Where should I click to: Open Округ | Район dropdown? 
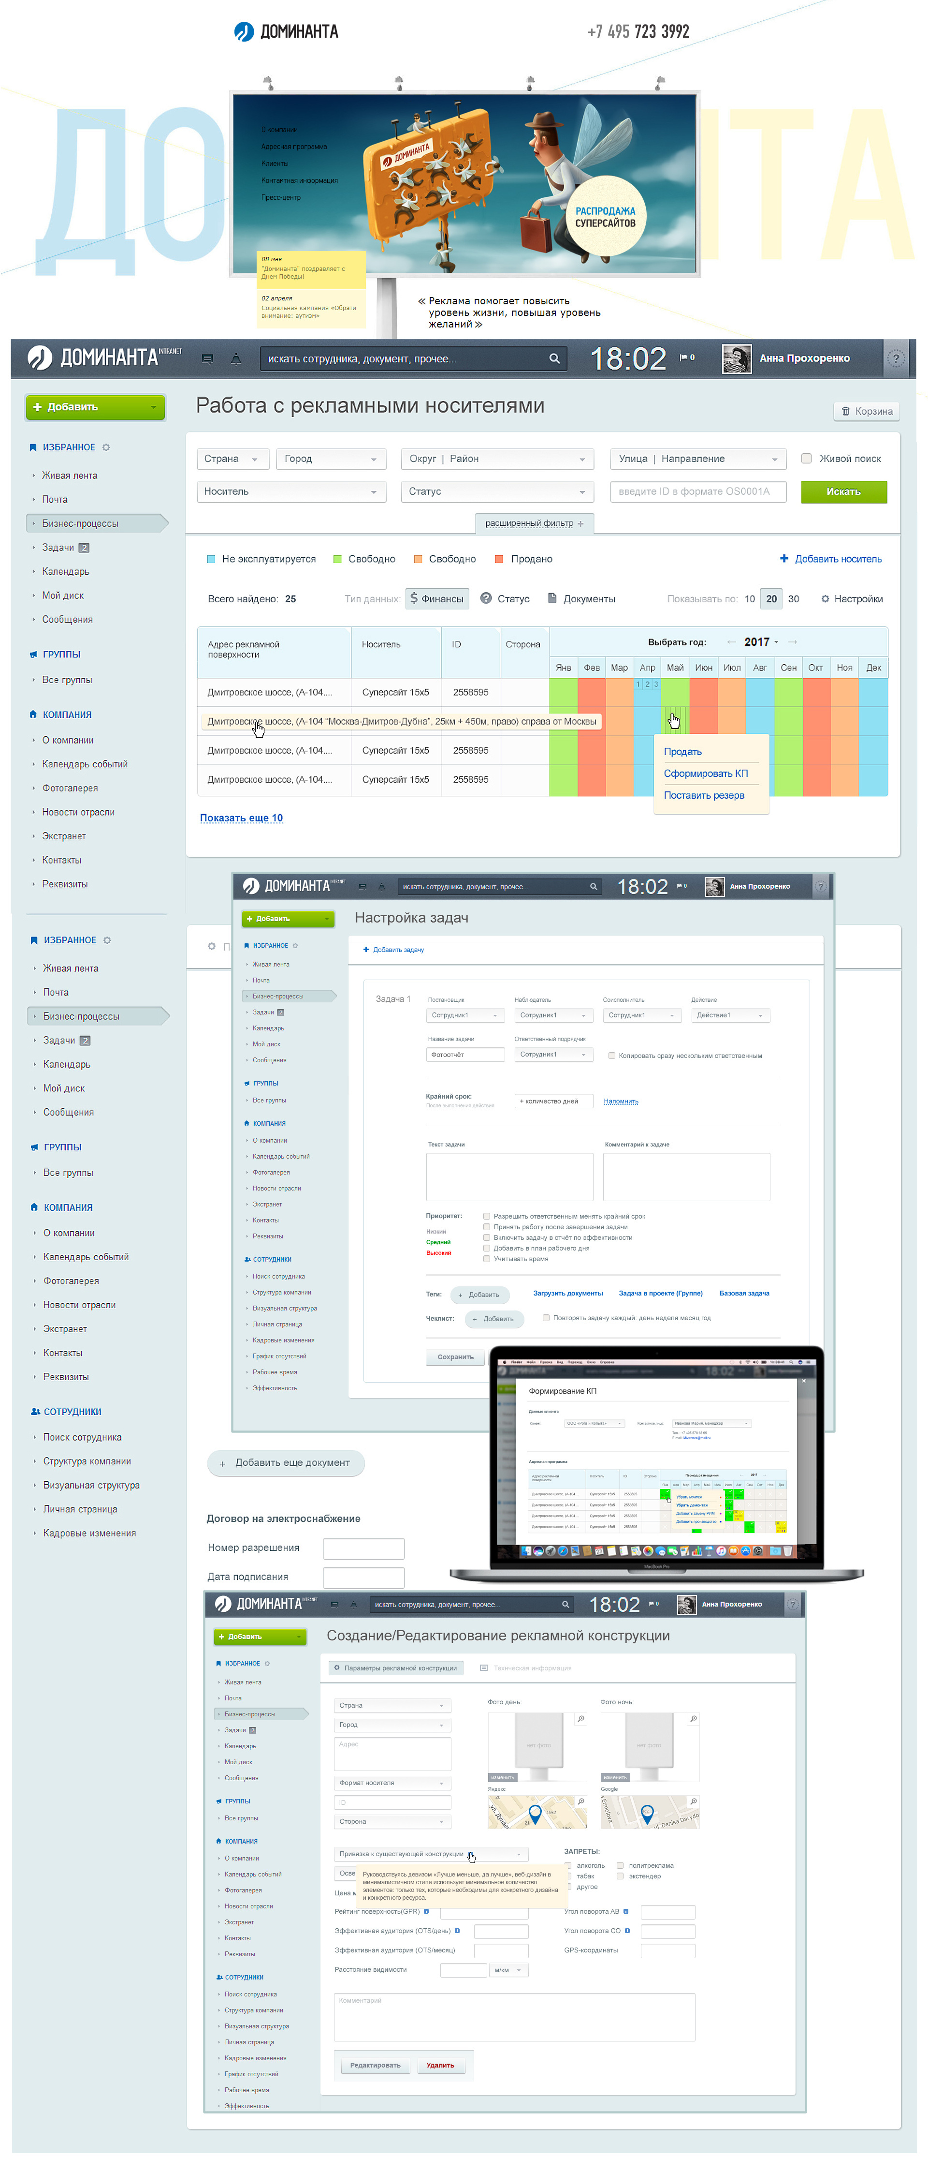[497, 459]
